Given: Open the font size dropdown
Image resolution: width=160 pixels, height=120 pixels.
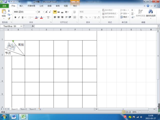Looking at the screenshot, I should click(x=43, y=12).
